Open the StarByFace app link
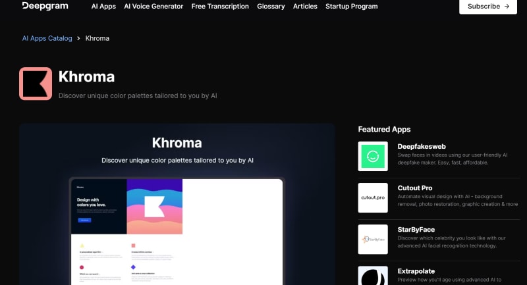The image size is (527, 285). coord(416,230)
